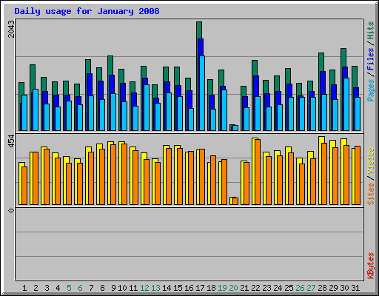Click the chart title 'Daily usage for January 2008'
Viewport: 379px width, 296px height.
click(x=87, y=11)
